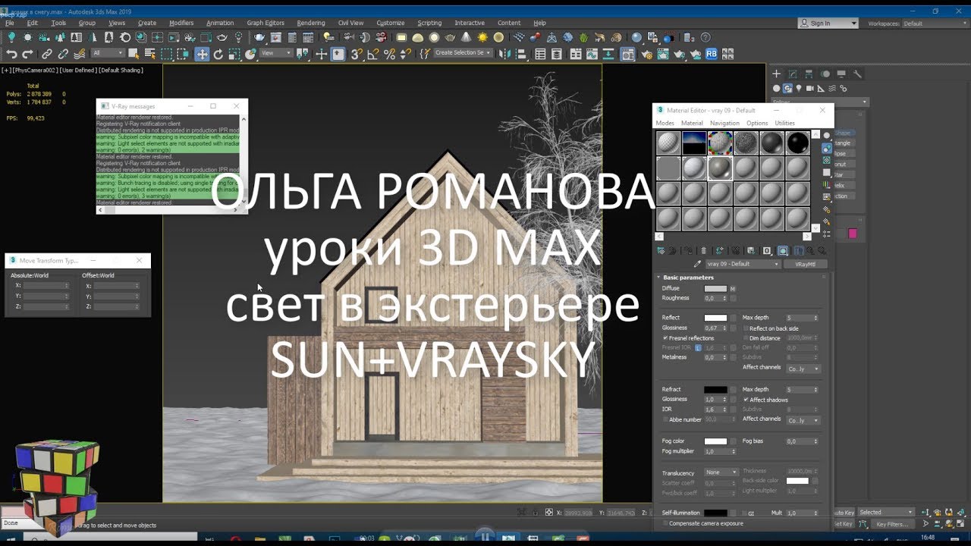Open the Rendering menu
Viewport: 971px width, 546px height.
(x=311, y=24)
